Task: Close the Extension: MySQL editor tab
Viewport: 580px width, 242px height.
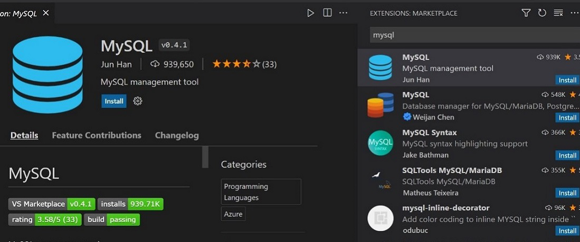Action: (x=46, y=13)
